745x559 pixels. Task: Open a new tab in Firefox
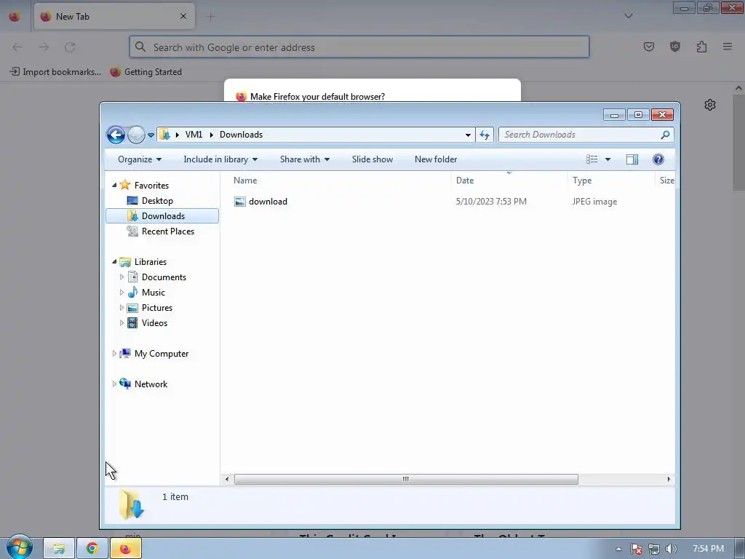[210, 17]
